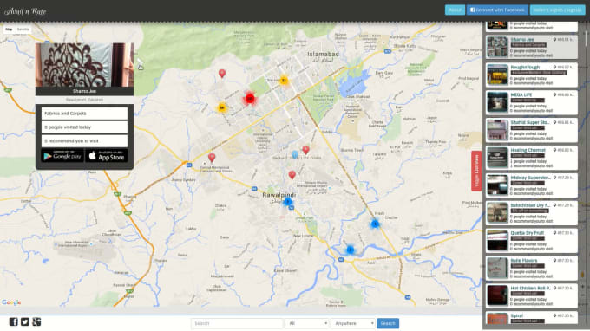Open the App Store download badge
This screenshot has height=331, width=590.
click(107, 156)
